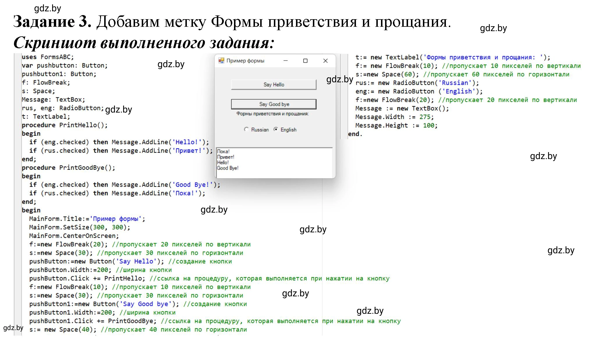Click the 'rus, eng: RadioButton;' code line
This screenshot has height=342, width=592.
63,108
